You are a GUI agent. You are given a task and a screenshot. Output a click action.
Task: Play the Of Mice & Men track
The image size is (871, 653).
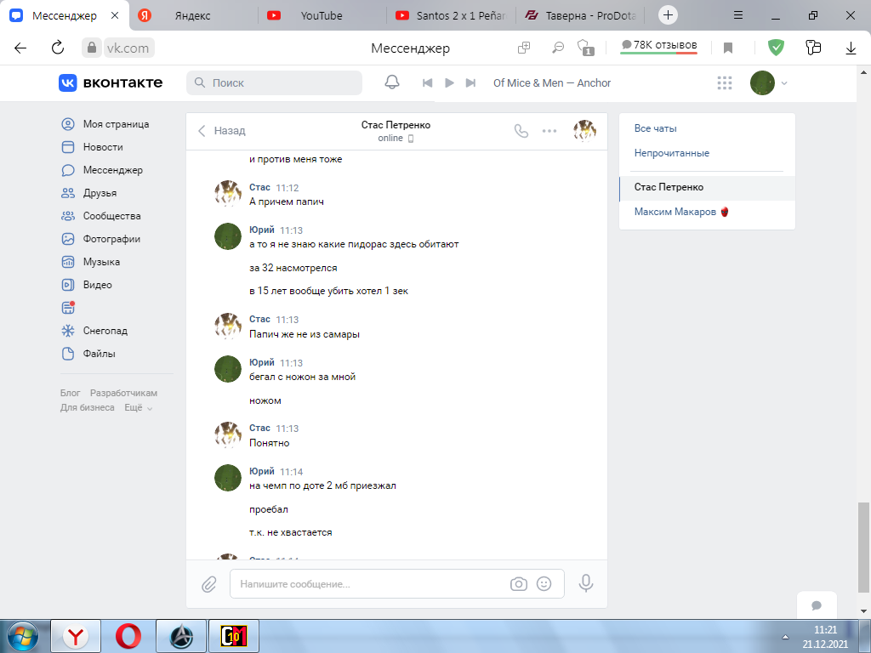[x=449, y=82]
